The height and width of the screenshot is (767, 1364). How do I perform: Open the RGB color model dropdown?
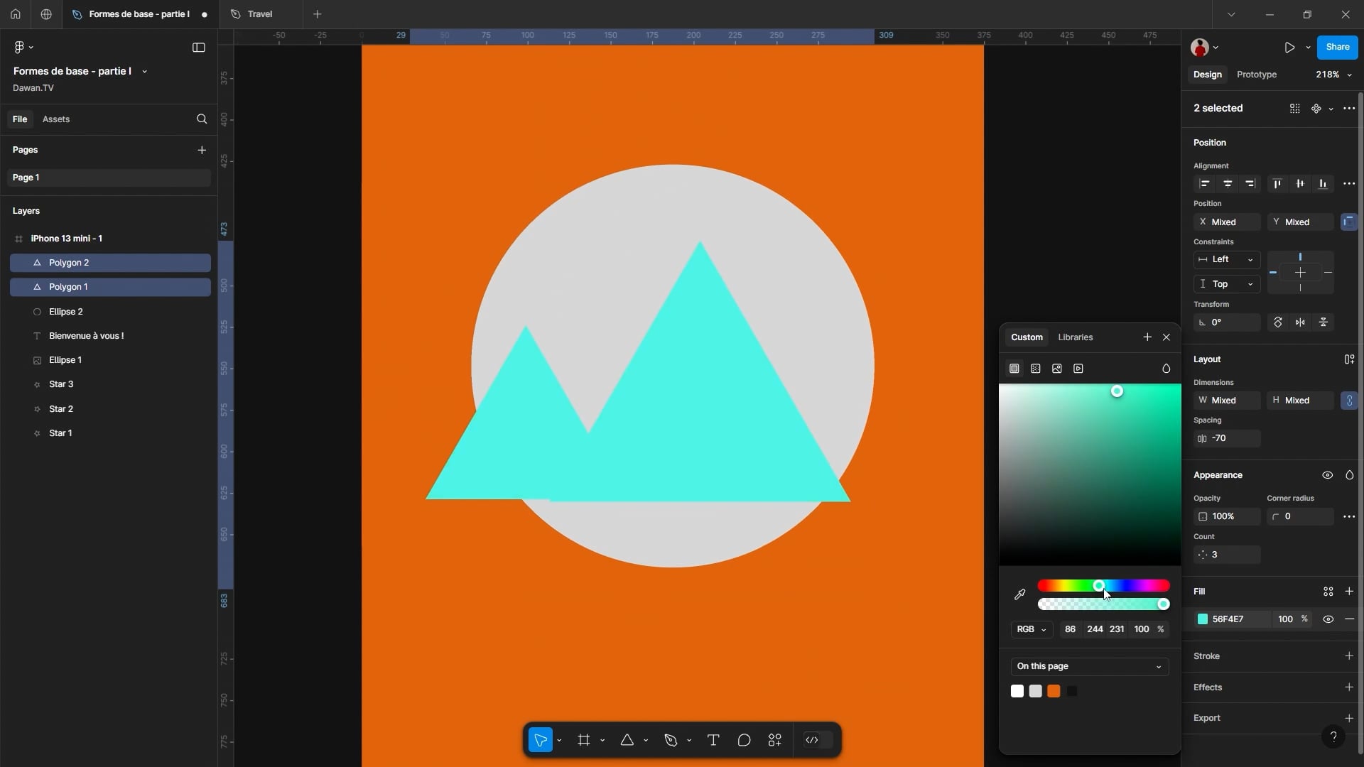1032,629
